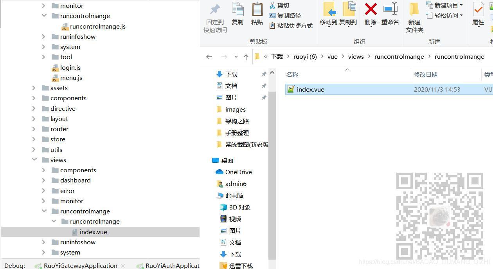Click the Move to icon
The width and height of the screenshot is (493, 269).
coord(329,9)
